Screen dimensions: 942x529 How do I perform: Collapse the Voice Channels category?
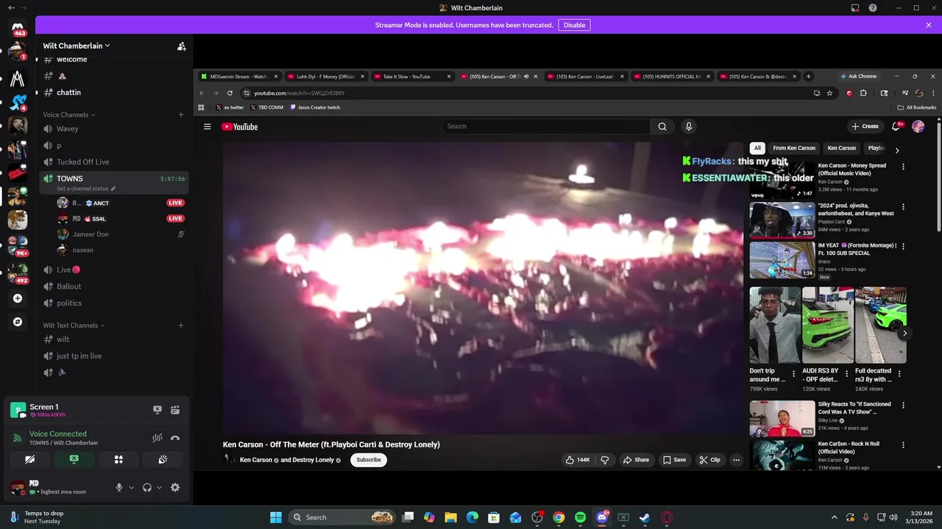click(x=69, y=115)
